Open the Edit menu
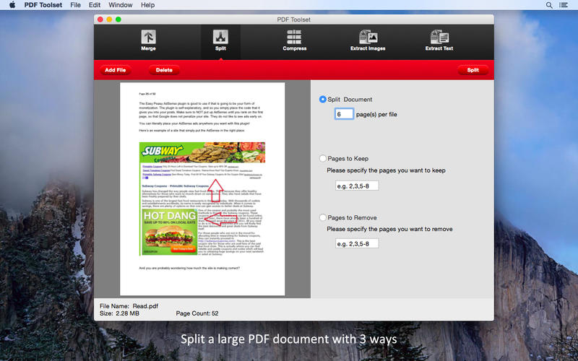 click(95, 5)
